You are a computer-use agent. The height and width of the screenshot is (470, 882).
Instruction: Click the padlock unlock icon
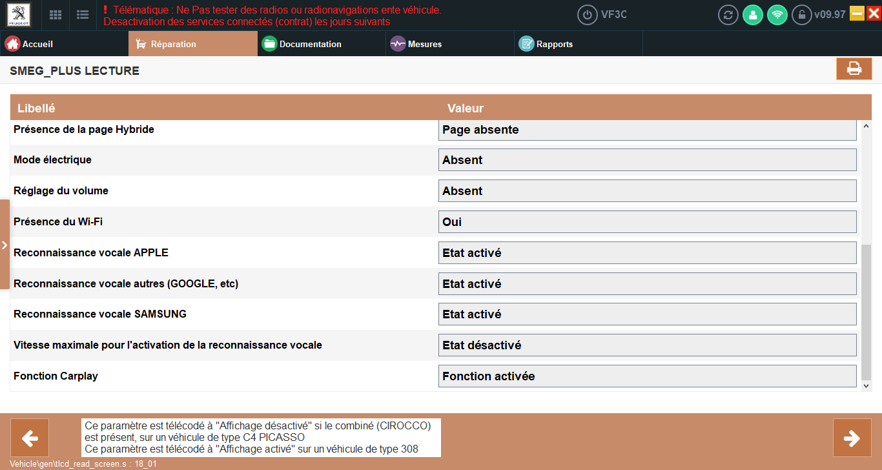click(x=801, y=15)
